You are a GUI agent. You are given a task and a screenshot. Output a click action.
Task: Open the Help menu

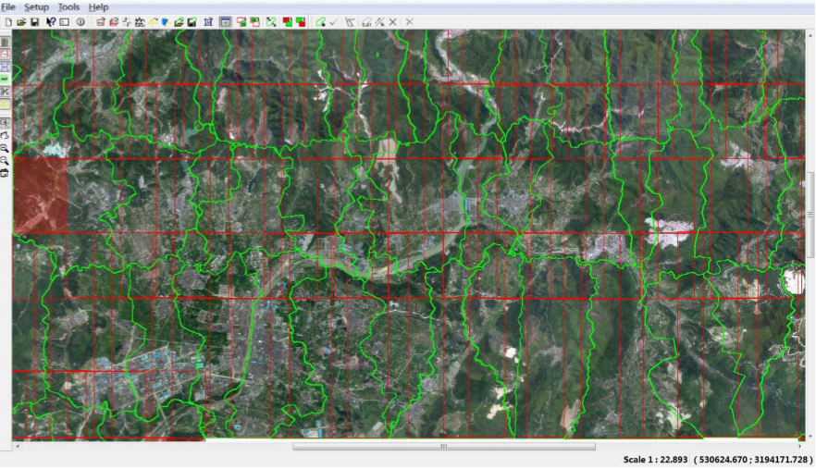point(98,6)
